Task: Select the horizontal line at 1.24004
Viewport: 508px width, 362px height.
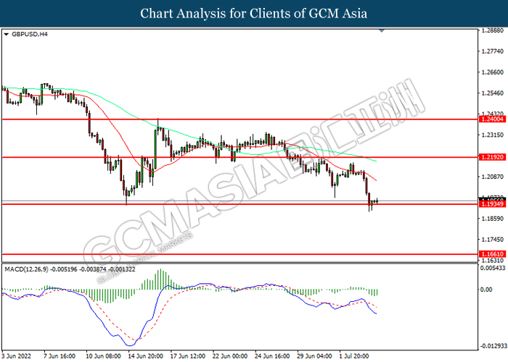Action: (239, 119)
